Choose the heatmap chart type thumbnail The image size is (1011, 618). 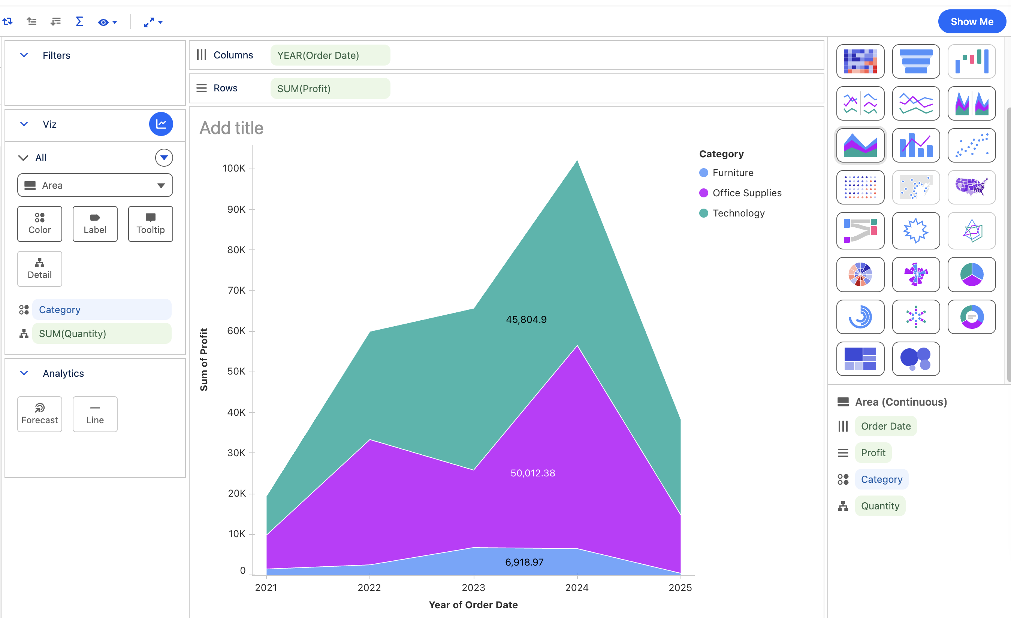pyautogui.click(x=860, y=61)
